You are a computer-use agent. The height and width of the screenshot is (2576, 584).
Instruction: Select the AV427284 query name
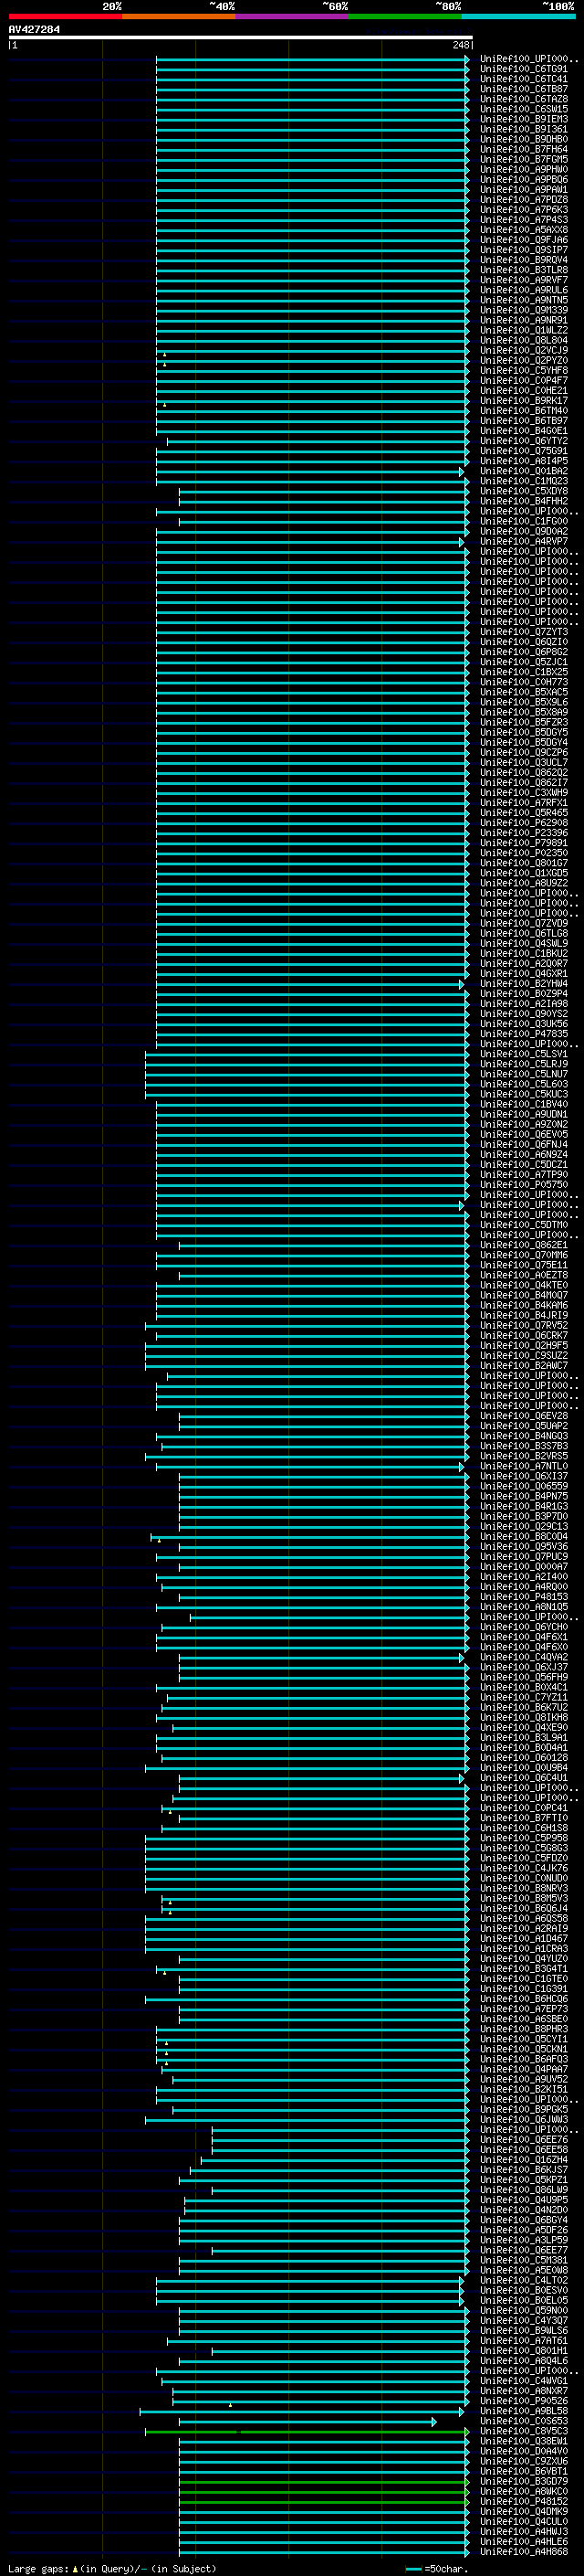click(34, 30)
